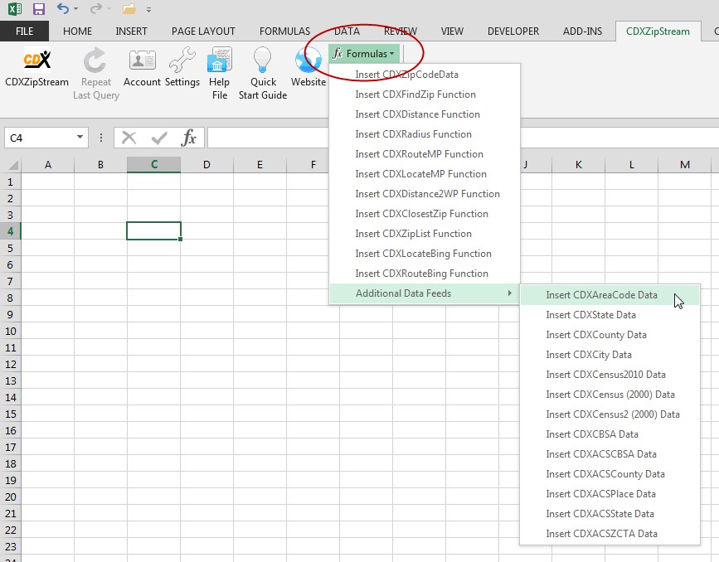Choose Insert CDXACSState Data

(x=610, y=514)
